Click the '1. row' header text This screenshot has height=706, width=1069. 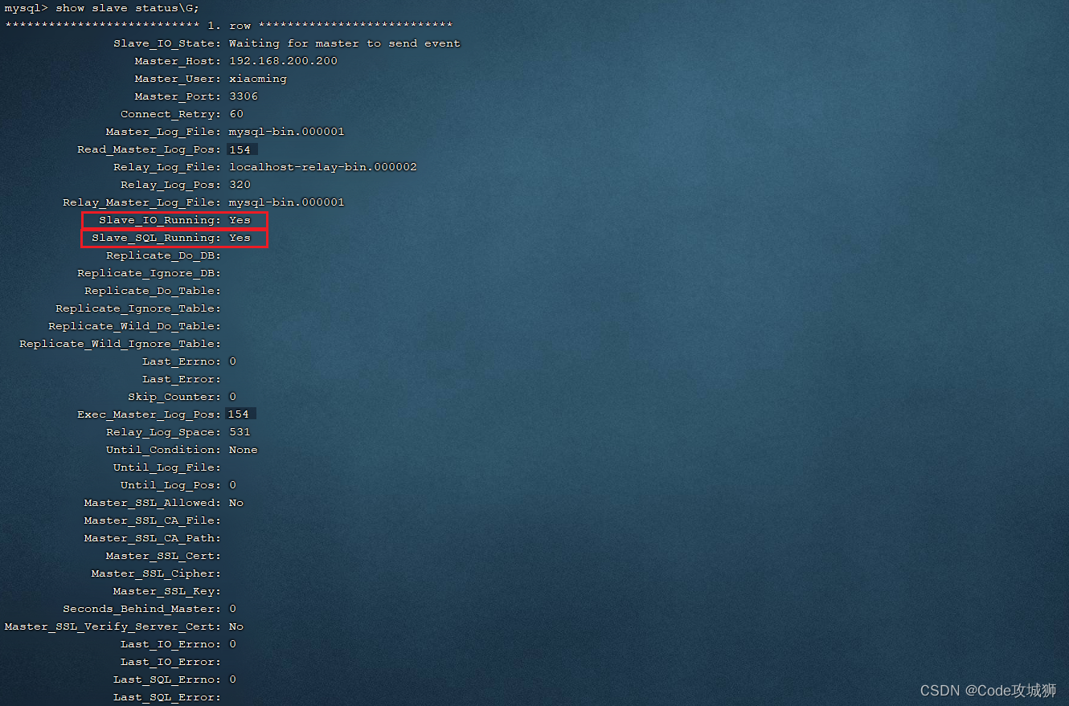point(229,26)
